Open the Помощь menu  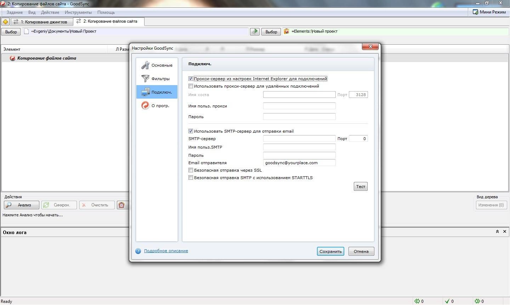106,12
